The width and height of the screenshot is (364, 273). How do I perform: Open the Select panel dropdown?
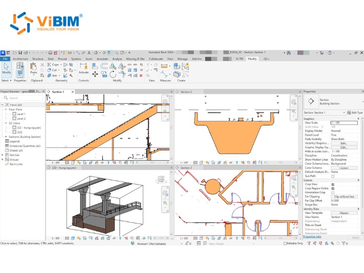coord(6,81)
